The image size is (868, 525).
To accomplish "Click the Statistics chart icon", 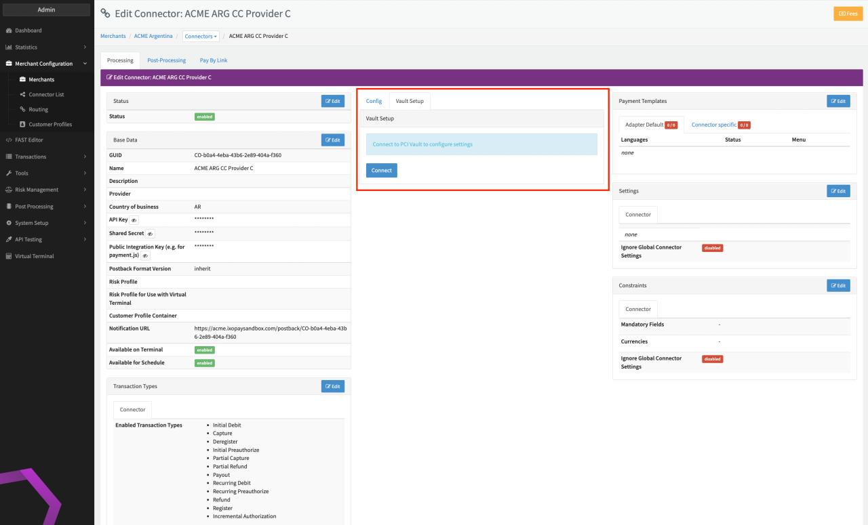I will 9,47.
